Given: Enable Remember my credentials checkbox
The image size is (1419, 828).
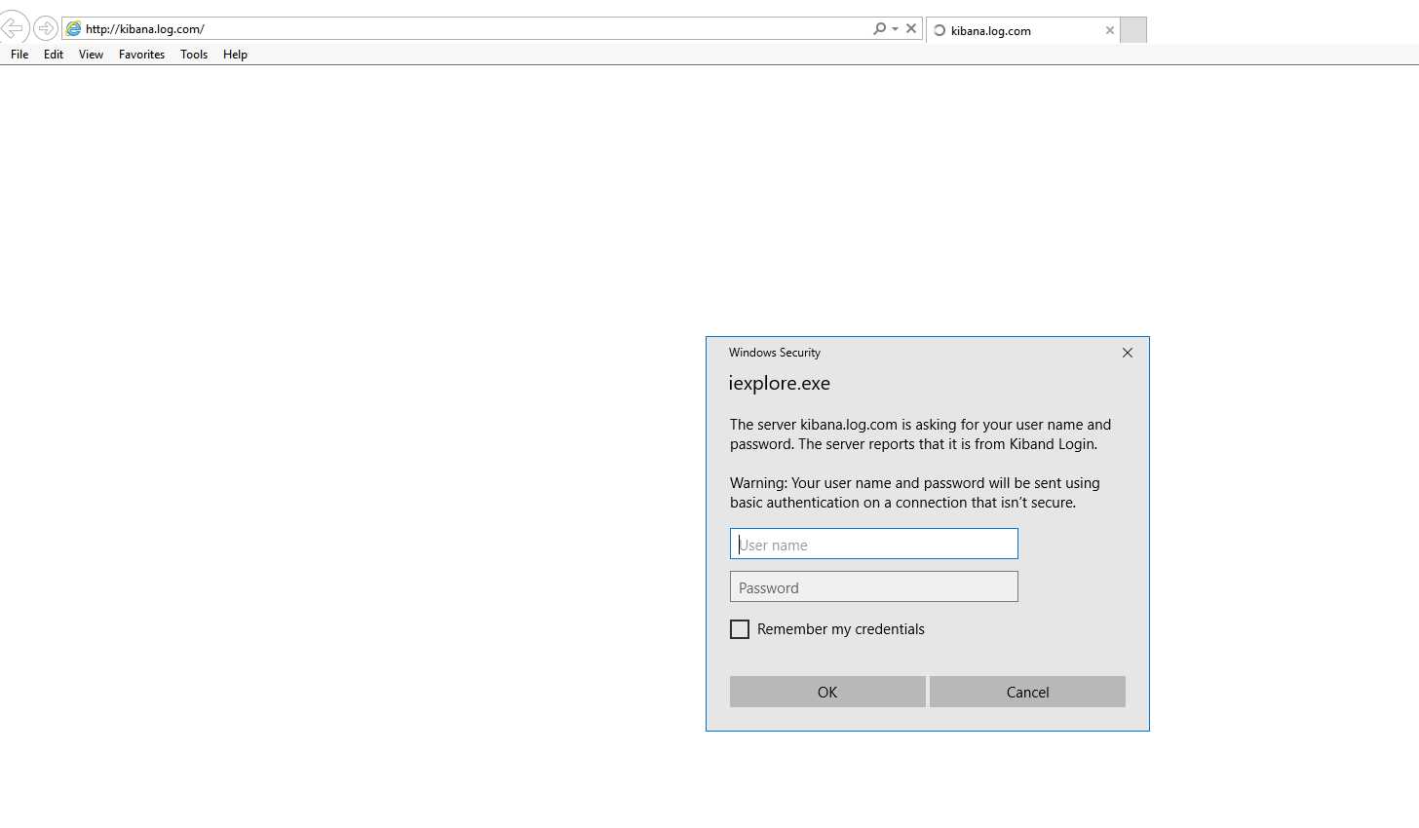Looking at the screenshot, I should (740, 629).
